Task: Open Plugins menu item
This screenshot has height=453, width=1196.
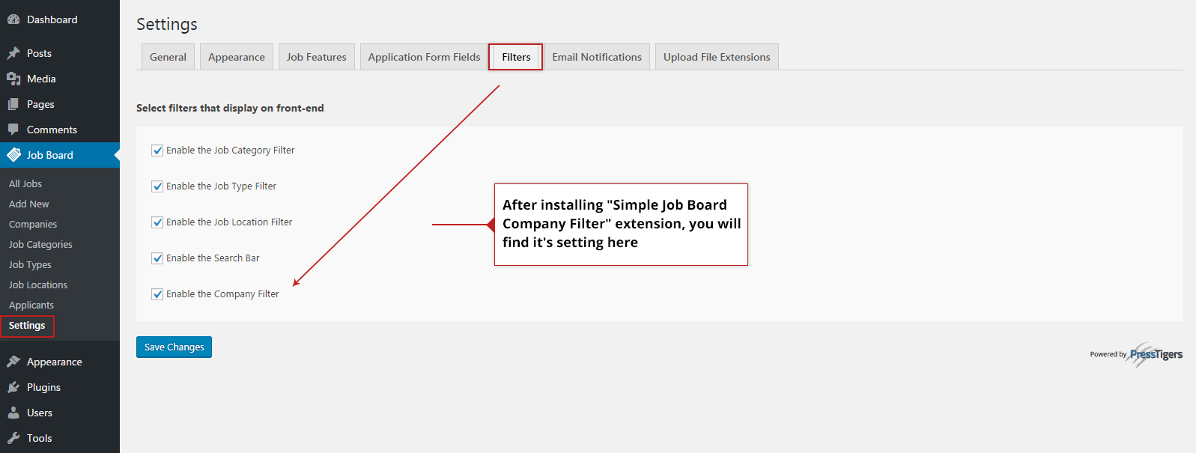Action: click(60, 387)
